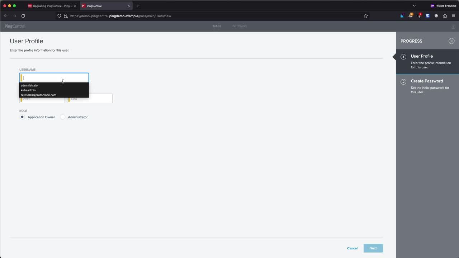The height and width of the screenshot is (258, 459).
Task: Open the orange extension with badge 2
Action: 411,16
